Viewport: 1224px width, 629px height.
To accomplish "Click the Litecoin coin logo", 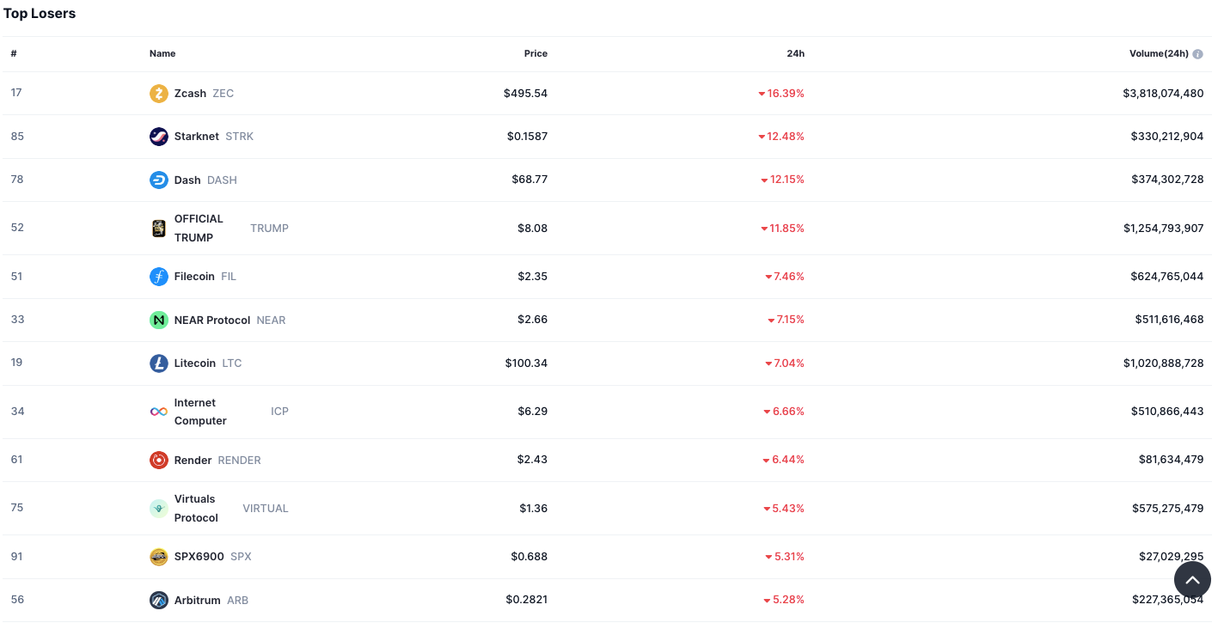I will click(x=158, y=363).
